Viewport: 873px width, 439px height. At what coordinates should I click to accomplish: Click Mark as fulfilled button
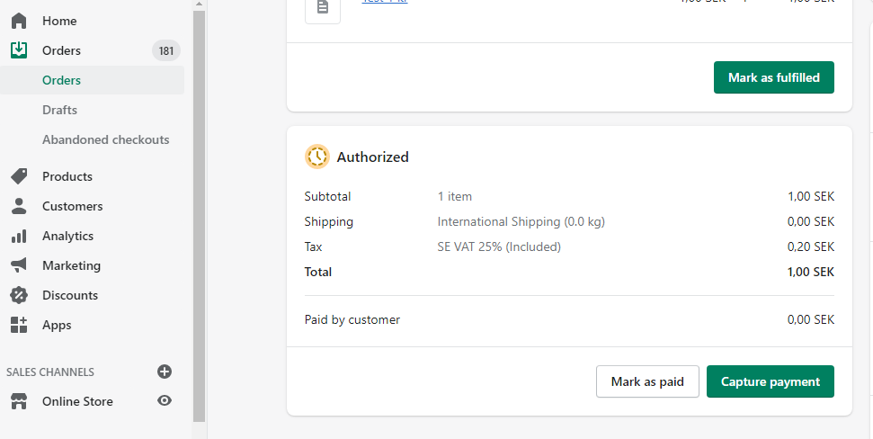point(774,77)
